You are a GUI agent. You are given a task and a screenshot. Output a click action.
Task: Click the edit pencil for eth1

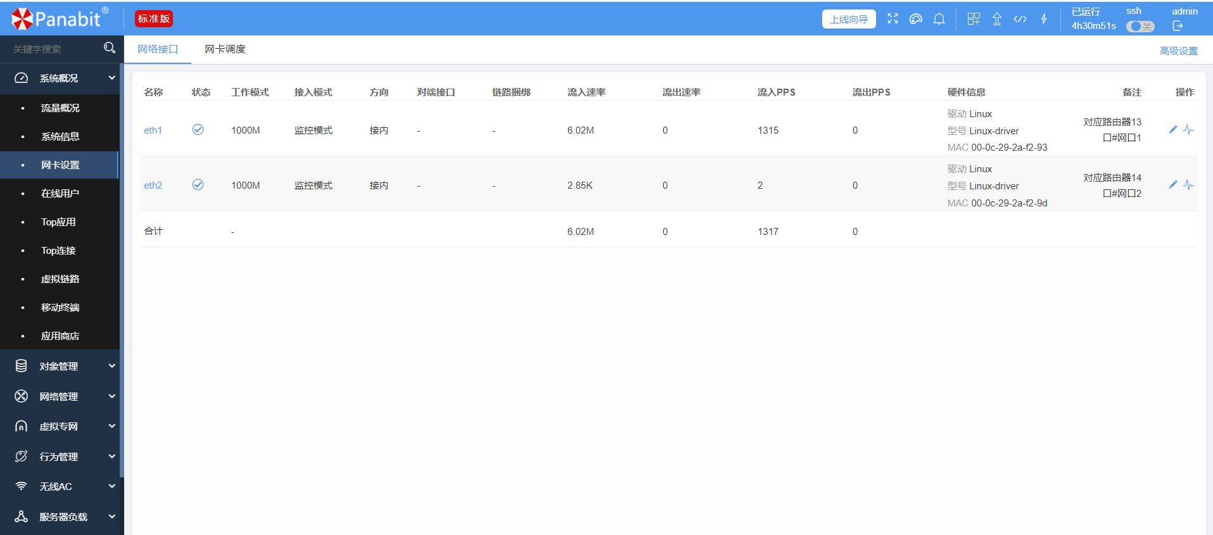[x=1172, y=130]
